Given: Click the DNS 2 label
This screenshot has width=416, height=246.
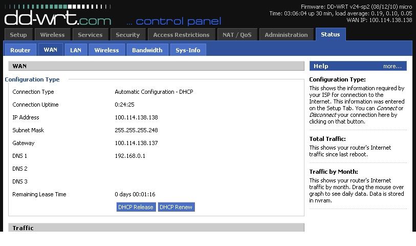Looking at the screenshot, I should point(20,169).
